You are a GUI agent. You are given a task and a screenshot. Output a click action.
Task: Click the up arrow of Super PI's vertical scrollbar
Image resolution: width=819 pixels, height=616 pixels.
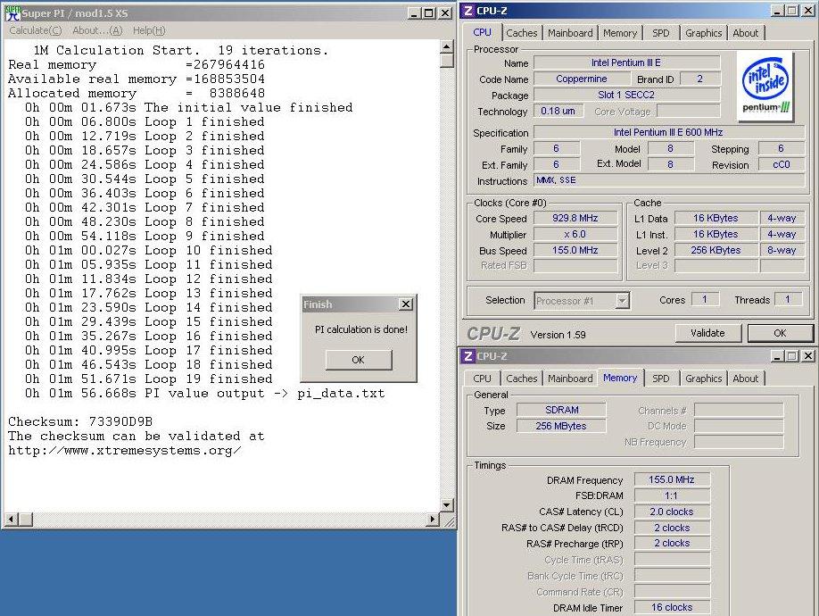tap(447, 47)
